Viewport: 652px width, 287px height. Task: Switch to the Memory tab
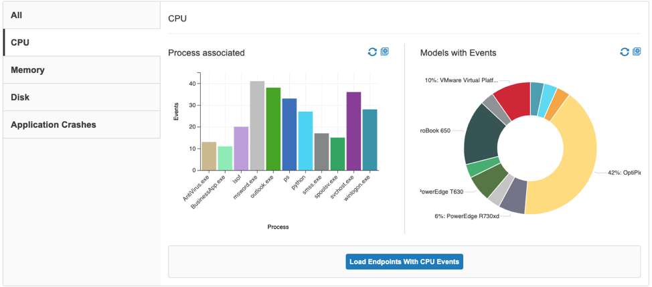[x=82, y=70]
